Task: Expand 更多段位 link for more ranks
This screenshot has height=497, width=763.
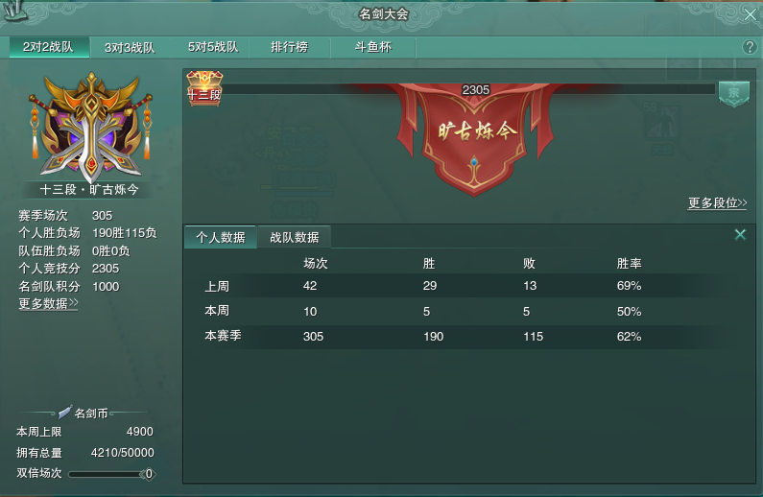Action: click(x=717, y=202)
